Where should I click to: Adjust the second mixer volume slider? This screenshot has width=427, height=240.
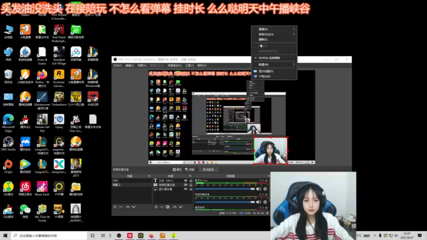(225, 202)
